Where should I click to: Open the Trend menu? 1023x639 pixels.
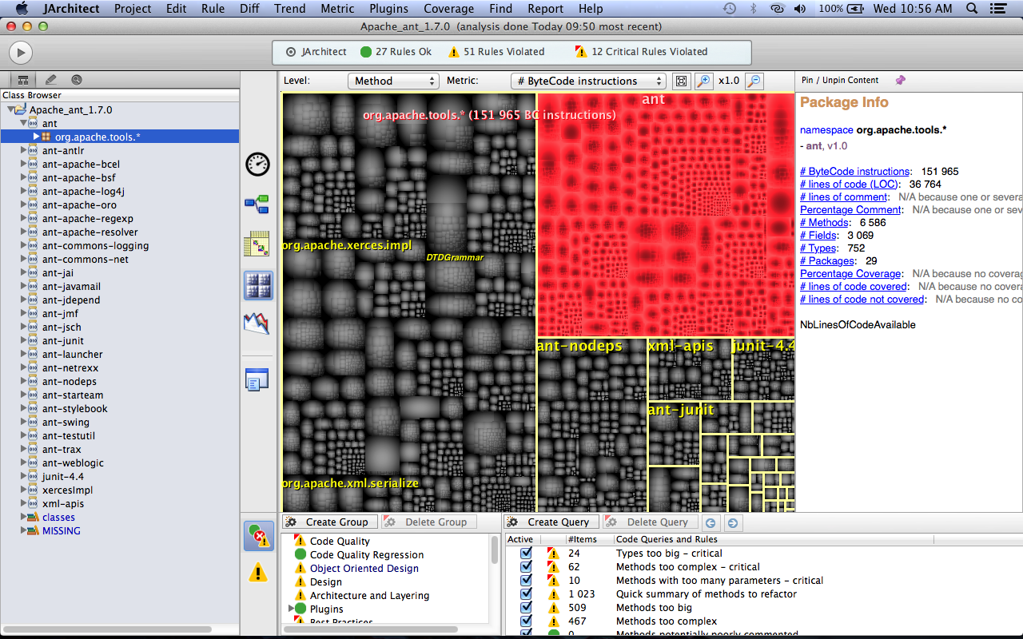[289, 9]
